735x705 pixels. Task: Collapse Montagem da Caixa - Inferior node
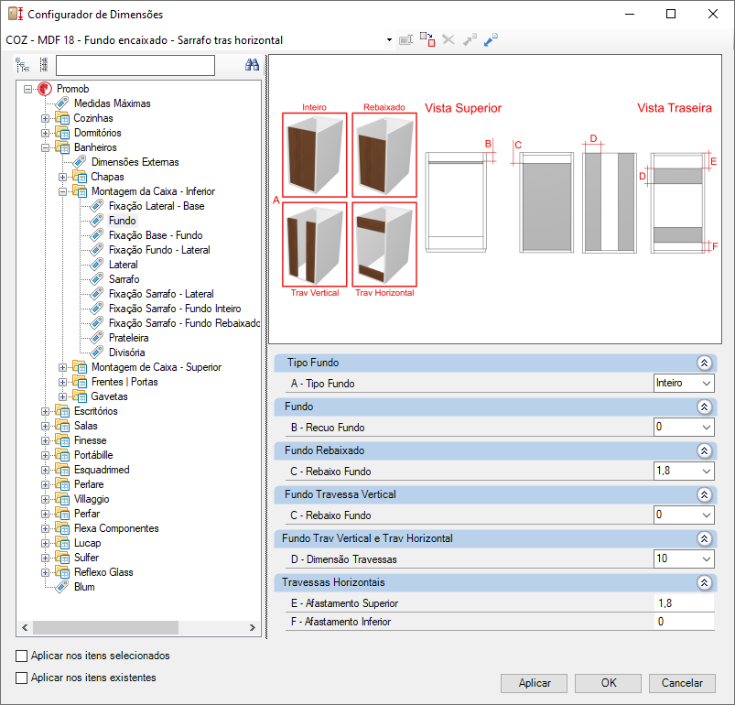click(x=62, y=191)
